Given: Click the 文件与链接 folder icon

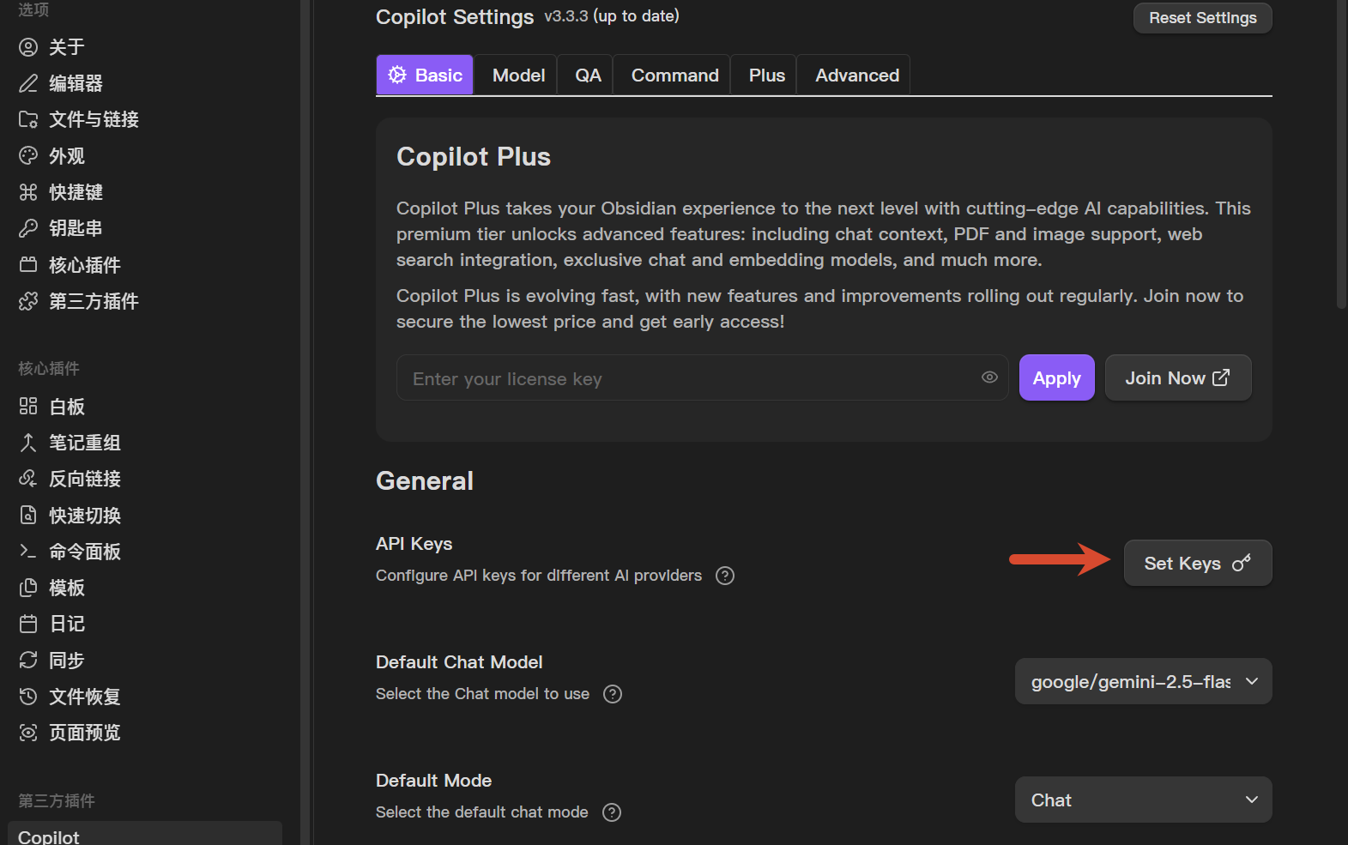Looking at the screenshot, I should coord(28,119).
